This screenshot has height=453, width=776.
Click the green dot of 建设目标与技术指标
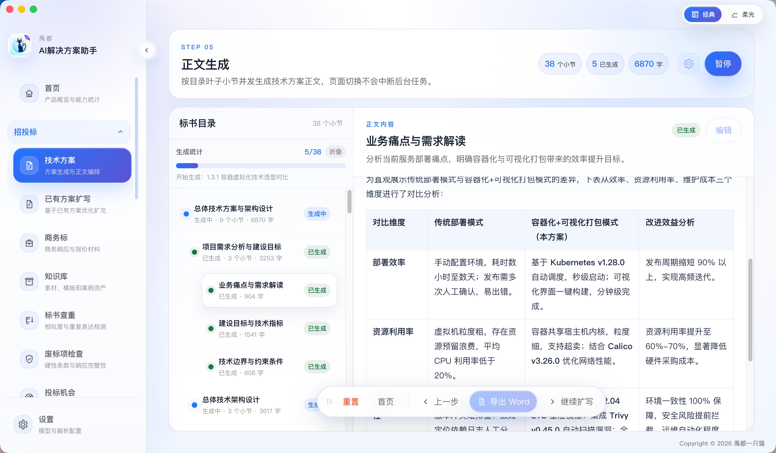click(211, 328)
